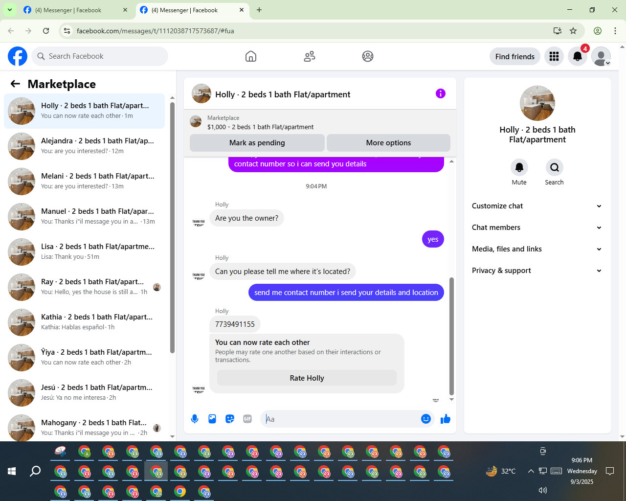The width and height of the screenshot is (626, 501).
Task: Attach a file using the photo icon
Action: pyautogui.click(x=212, y=419)
